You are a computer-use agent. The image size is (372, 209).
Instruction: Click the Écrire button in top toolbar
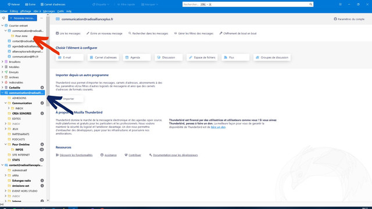click(x=30, y=4)
